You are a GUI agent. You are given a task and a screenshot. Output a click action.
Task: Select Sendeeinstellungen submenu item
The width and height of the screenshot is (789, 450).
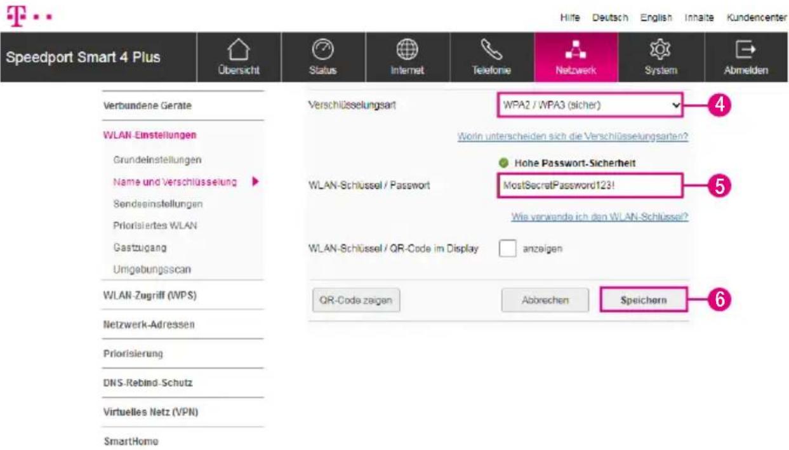pyautogui.click(x=157, y=204)
